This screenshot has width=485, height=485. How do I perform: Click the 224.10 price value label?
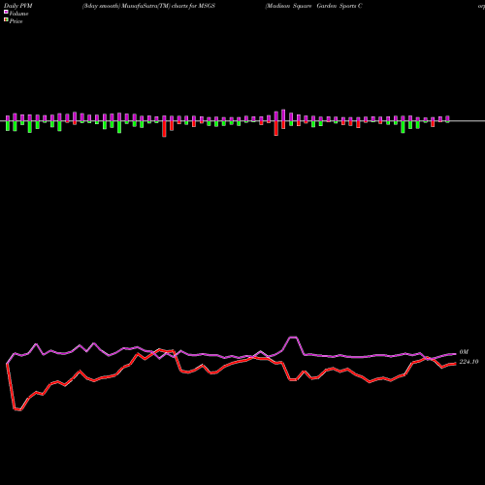(469, 362)
